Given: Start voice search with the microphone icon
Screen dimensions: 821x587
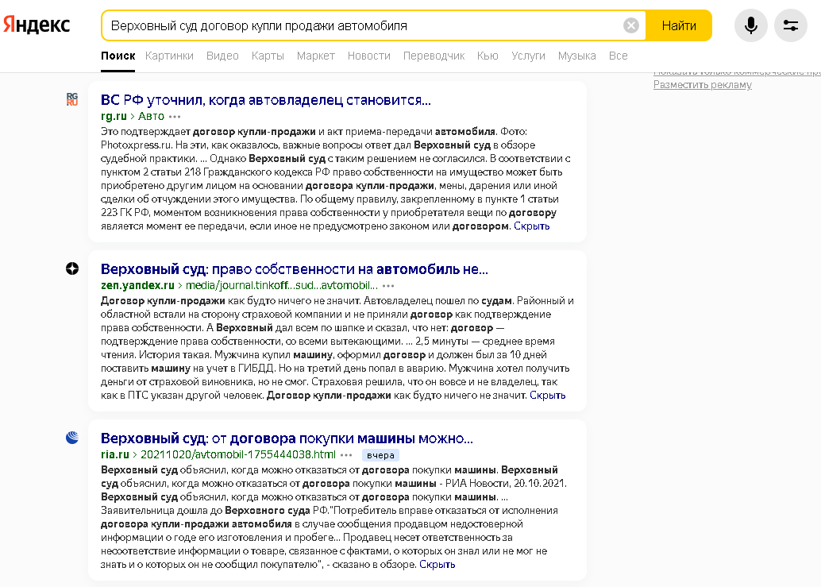Looking at the screenshot, I should coord(750,25).
